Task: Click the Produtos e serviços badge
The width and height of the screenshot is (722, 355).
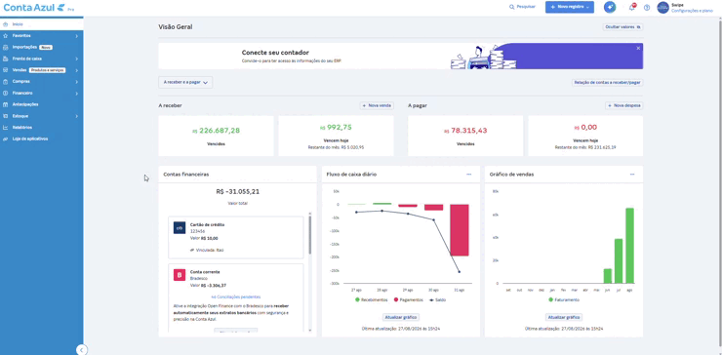Action: [x=48, y=70]
